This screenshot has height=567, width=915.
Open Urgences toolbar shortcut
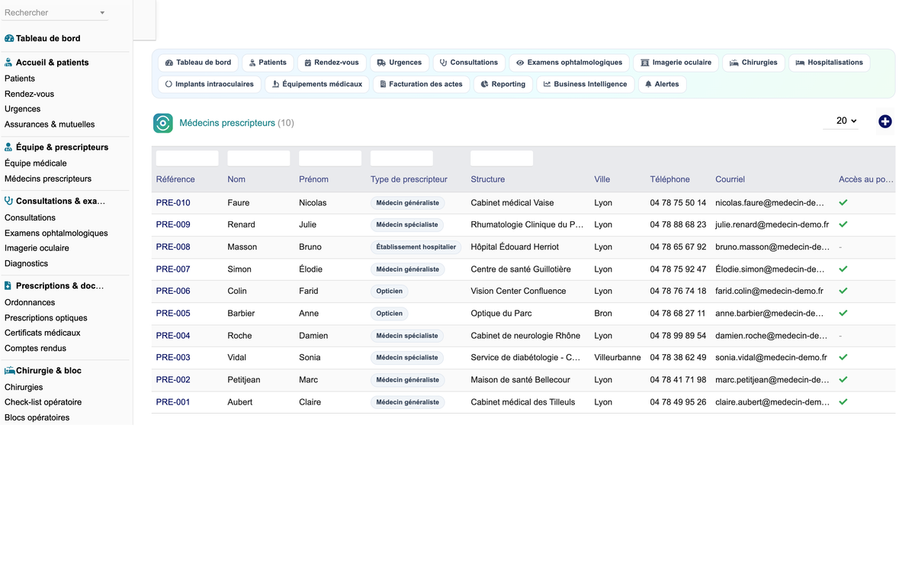[x=400, y=63]
